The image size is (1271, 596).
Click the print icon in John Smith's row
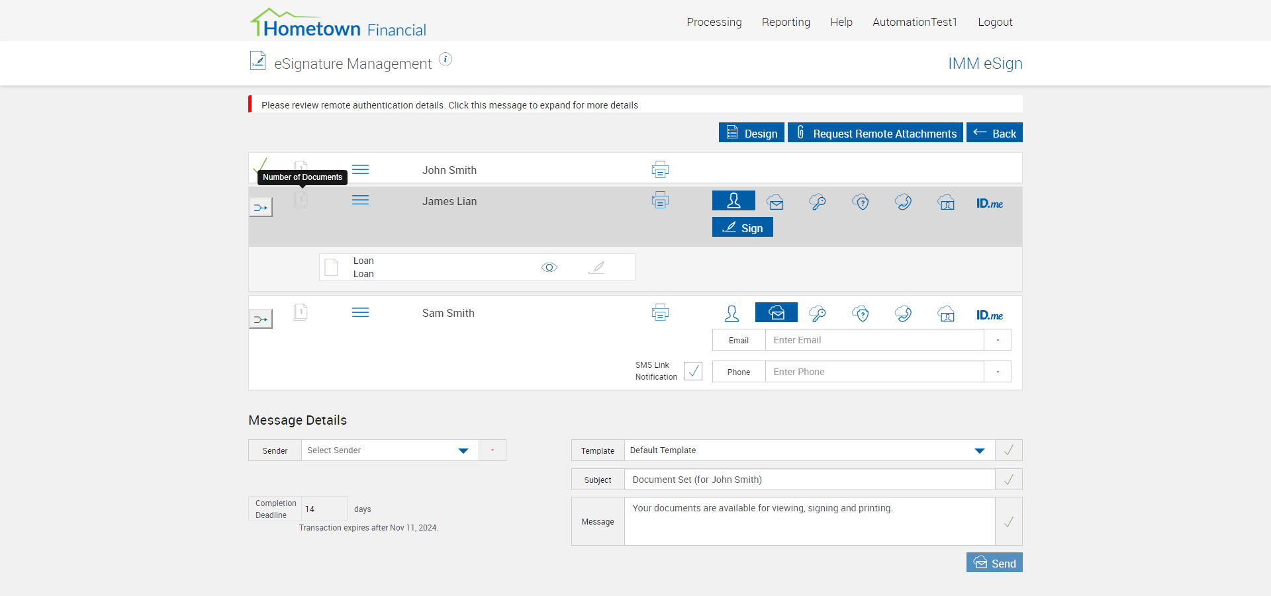[x=660, y=170]
